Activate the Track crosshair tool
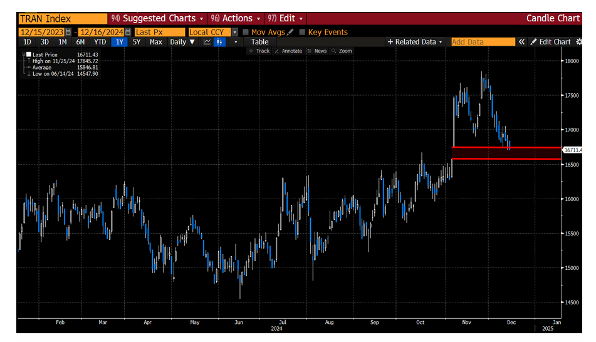Viewport: 596px width, 342px height. [259, 51]
